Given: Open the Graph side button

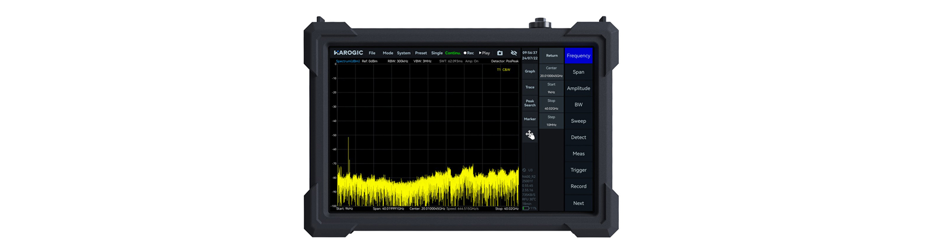Looking at the screenshot, I should pos(530,71).
